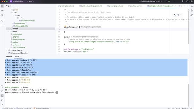Open the Notifications bell
This screenshot has height=109, width=194.
click(x=192, y=6)
